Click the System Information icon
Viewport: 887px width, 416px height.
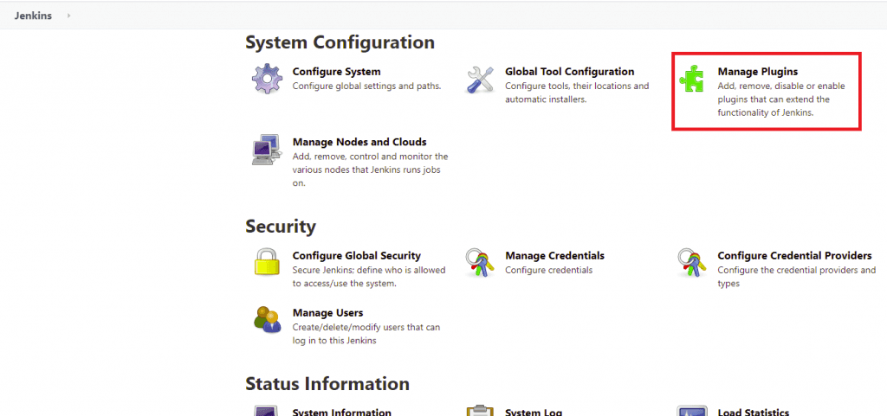click(x=267, y=410)
